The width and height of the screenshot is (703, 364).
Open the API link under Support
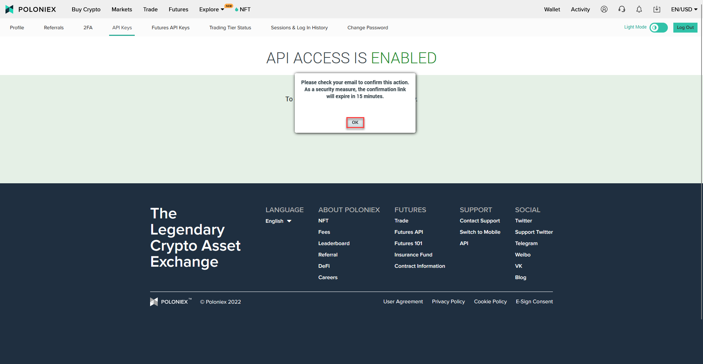pyautogui.click(x=464, y=243)
